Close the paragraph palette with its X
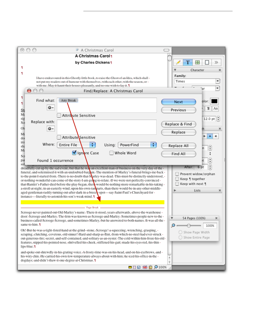The width and height of the screenshot is (255, 330). pos(220,129)
